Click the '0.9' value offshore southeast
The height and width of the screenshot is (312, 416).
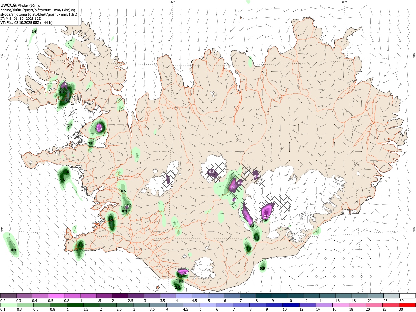click(x=262, y=268)
